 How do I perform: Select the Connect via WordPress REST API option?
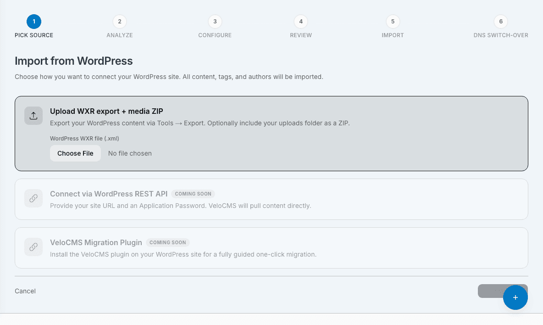point(271,199)
